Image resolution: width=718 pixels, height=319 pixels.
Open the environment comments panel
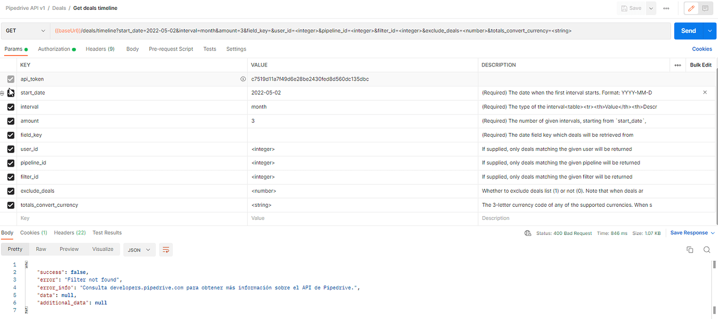point(706,8)
